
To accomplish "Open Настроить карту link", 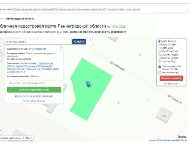I will coord(171,83).
